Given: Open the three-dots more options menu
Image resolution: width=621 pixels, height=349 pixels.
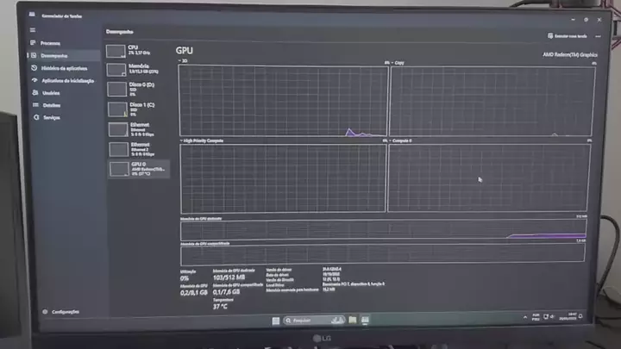Looking at the screenshot, I should (x=599, y=36).
